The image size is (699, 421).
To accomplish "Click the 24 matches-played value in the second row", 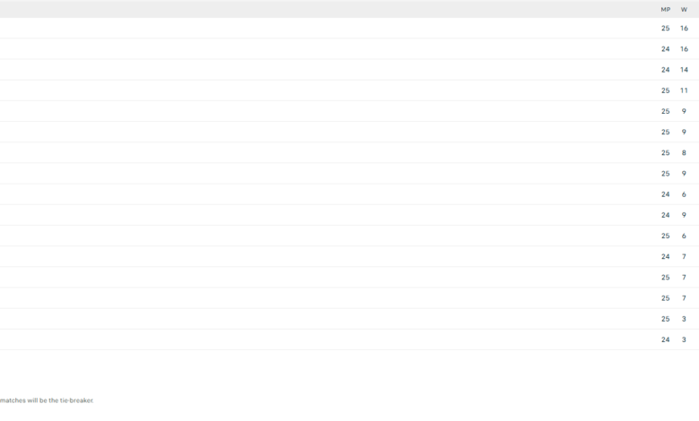I will [x=665, y=49].
